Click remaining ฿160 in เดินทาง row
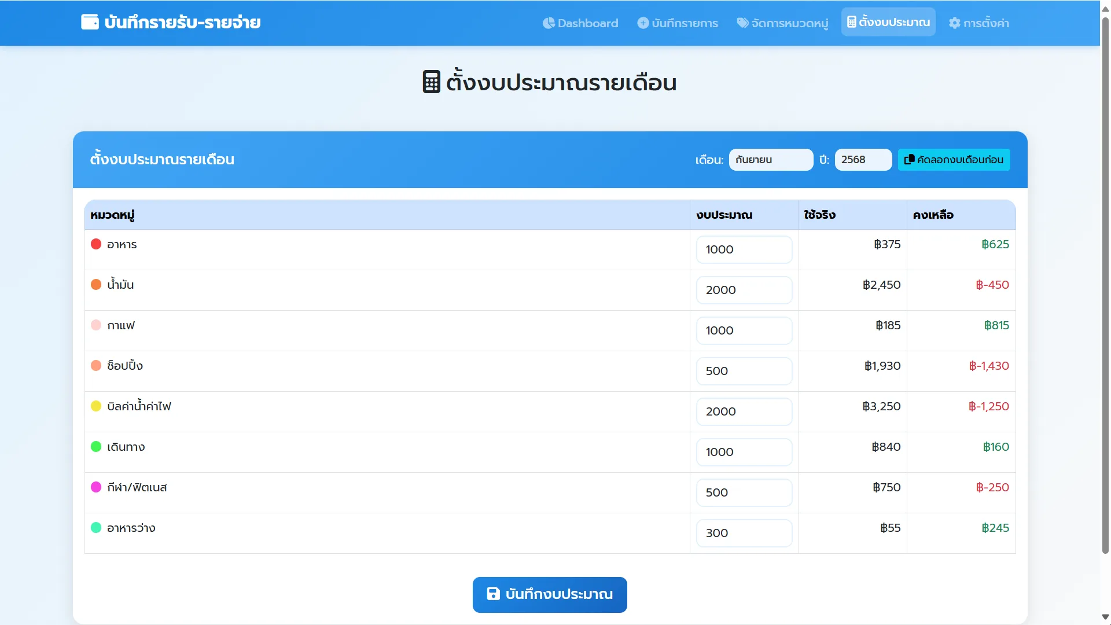The width and height of the screenshot is (1111, 625). (x=996, y=447)
